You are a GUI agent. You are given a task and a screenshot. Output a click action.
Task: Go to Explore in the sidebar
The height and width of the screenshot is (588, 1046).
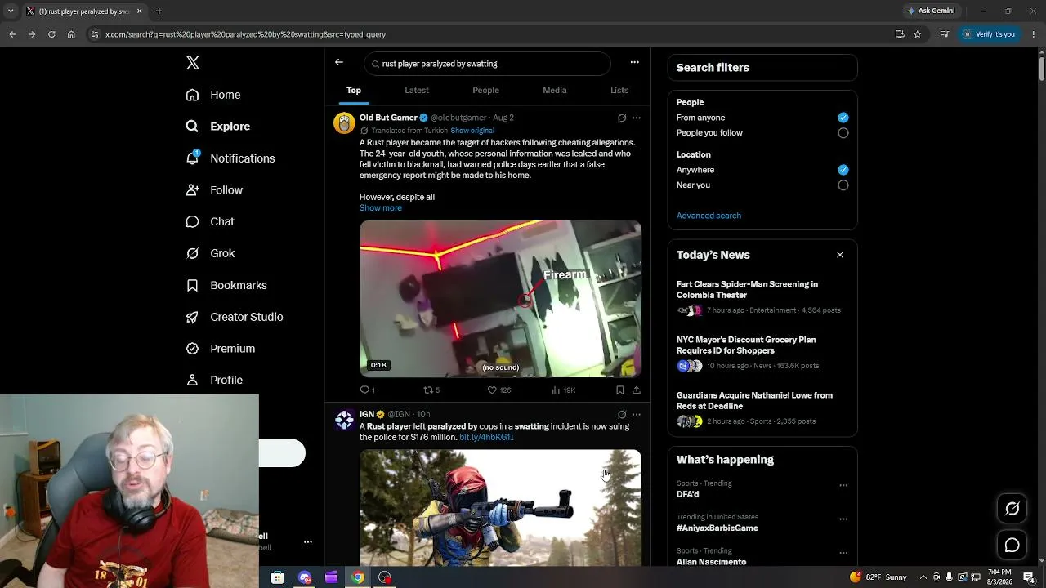[x=218, y=127]
